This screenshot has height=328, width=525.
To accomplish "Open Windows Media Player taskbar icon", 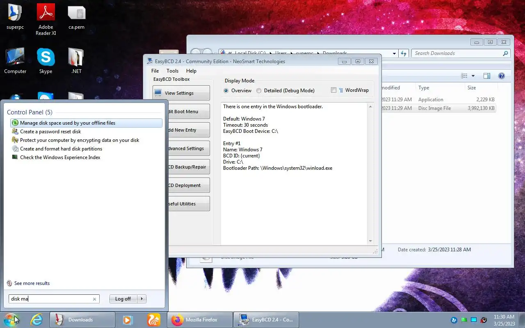I will tap(128, 320).
